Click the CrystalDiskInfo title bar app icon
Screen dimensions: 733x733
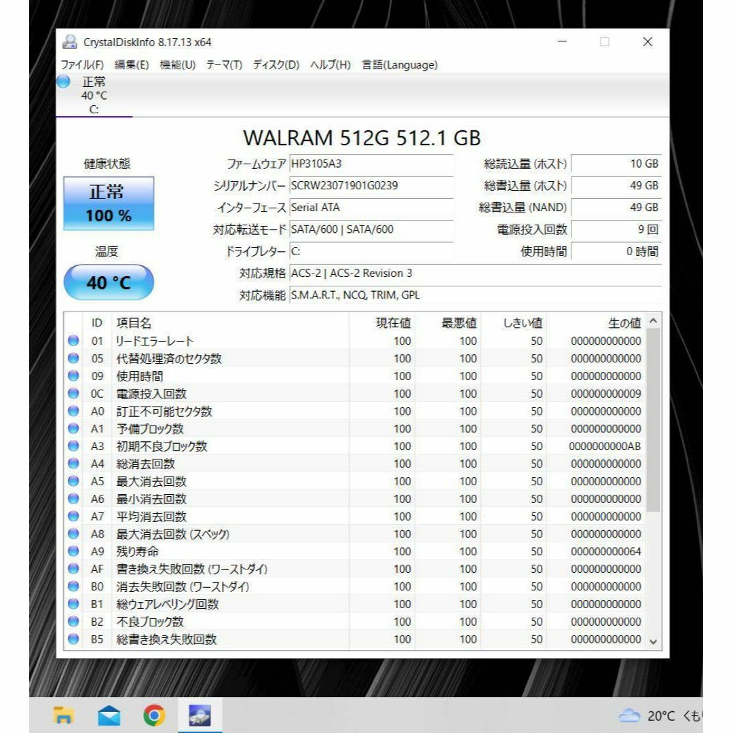[x=70, y=42]
